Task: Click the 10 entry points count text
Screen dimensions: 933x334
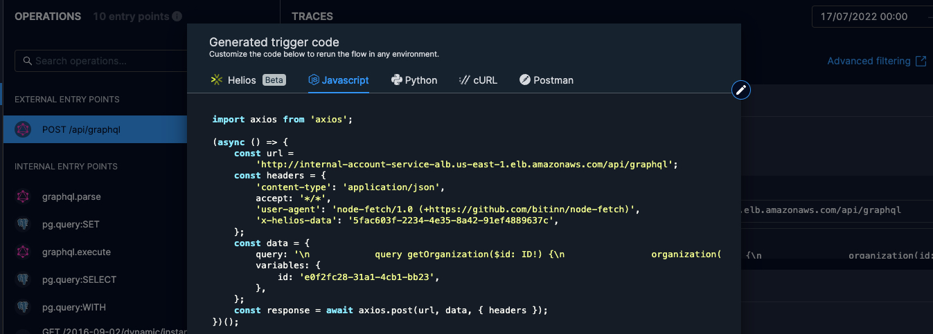Action: pos(131,16)
